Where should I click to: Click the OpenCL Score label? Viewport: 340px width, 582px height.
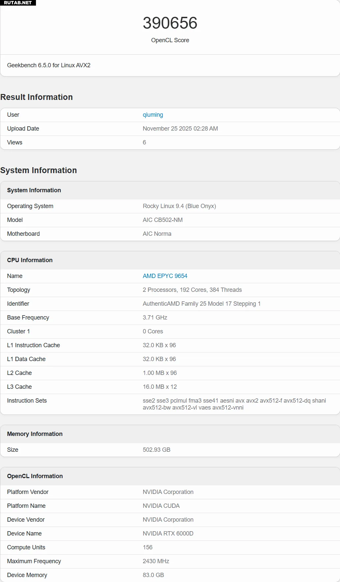point(170,40)
